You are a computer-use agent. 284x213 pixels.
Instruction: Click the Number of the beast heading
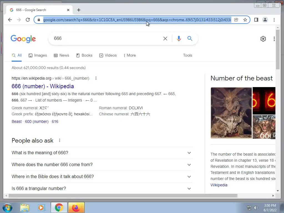click(242, 78)
